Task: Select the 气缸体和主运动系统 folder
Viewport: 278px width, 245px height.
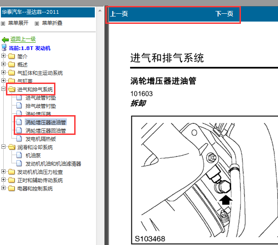Action: coord(40,73)
